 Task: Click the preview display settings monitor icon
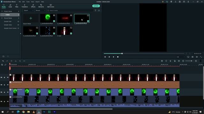[x=188, y=57]
